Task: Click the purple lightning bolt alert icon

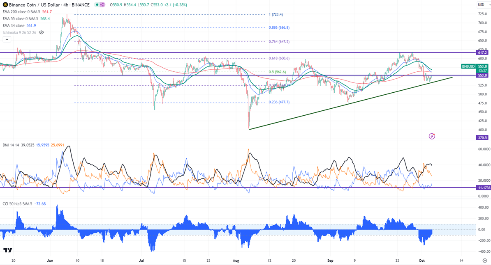Action: 432,136
